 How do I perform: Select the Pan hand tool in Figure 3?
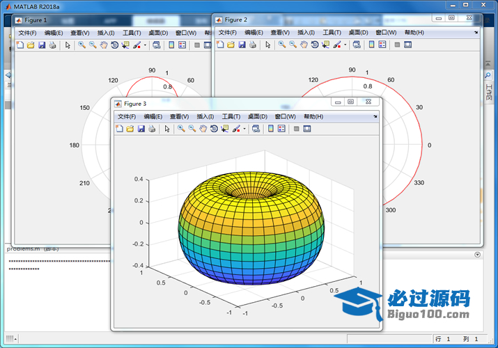(x=203, y=129)
